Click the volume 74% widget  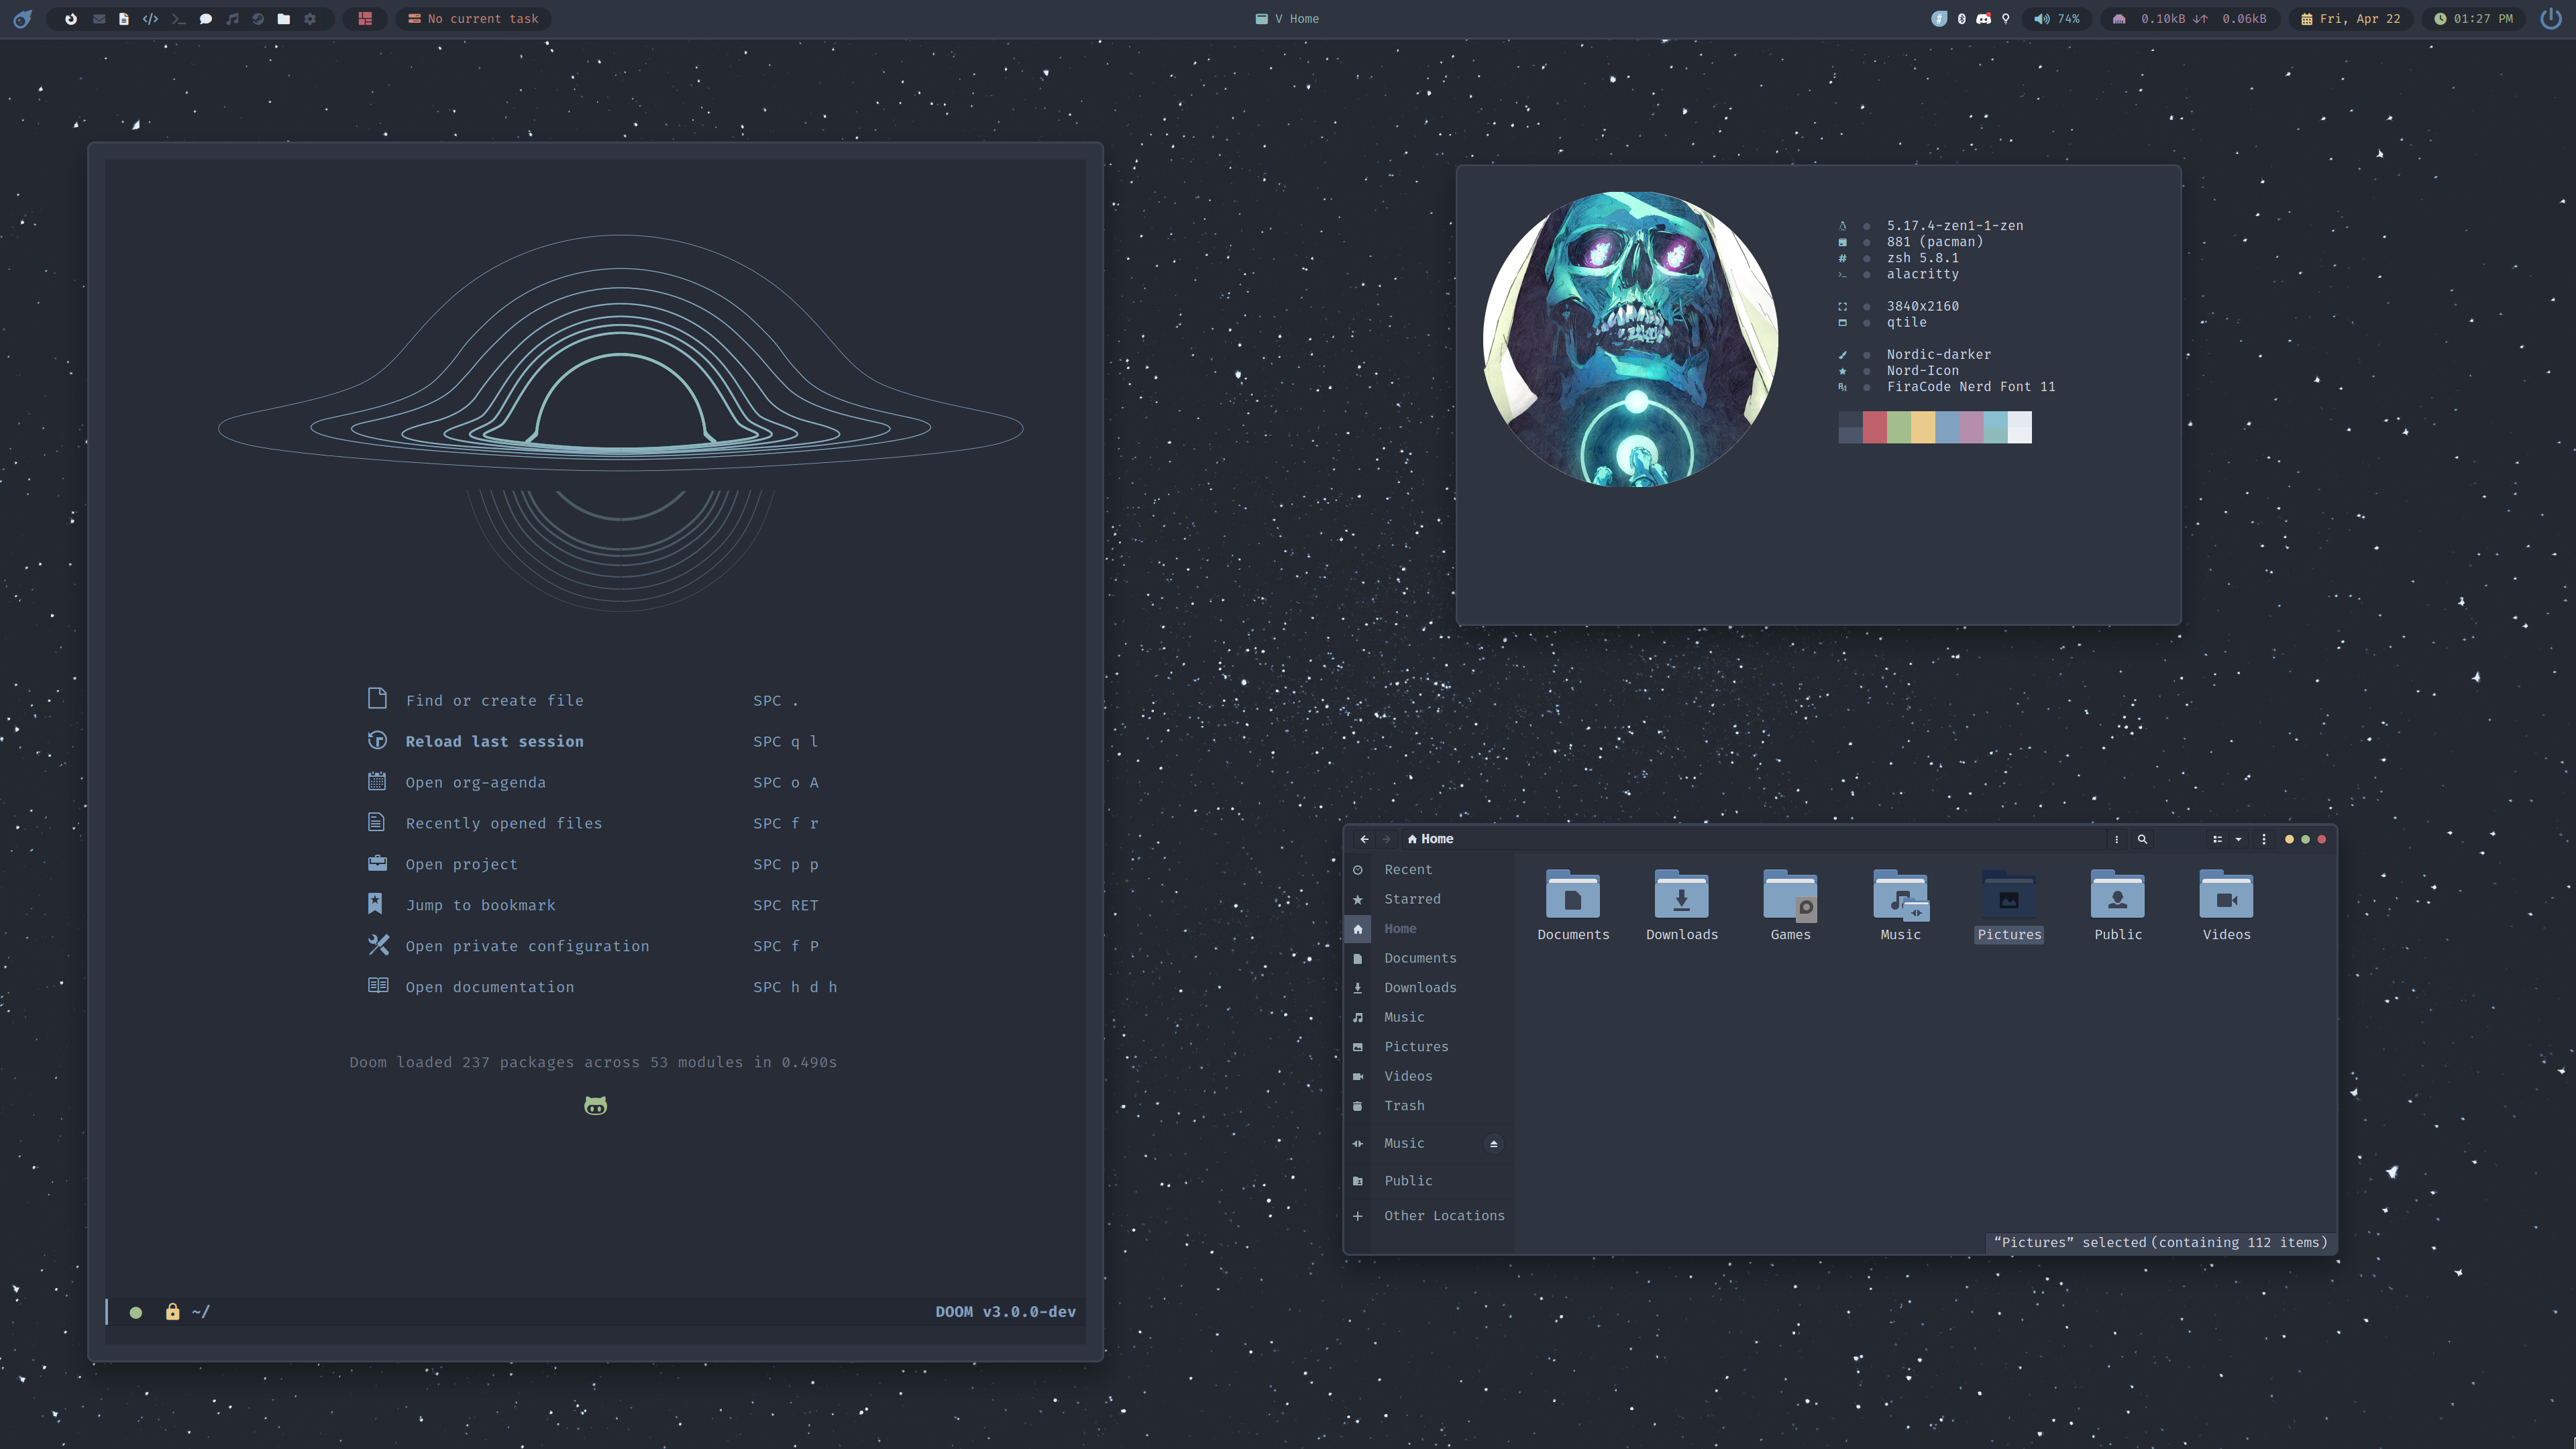[x=2056, y=19]
